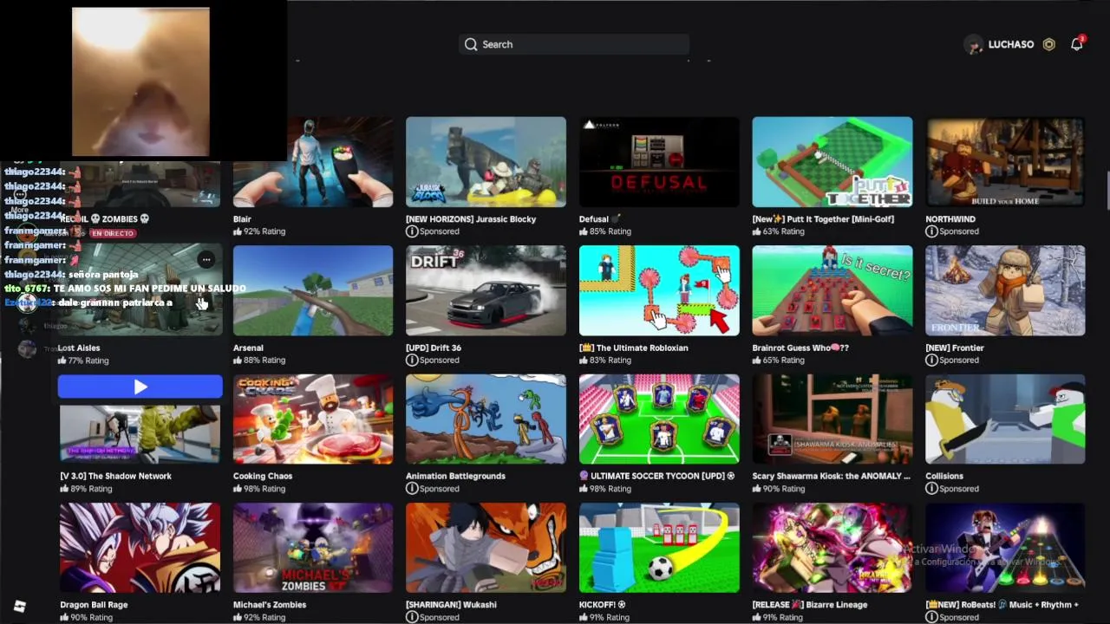This screenshot has width=1110, height=624.
Task: Click the search magnifier icon
Action: click(471, 44)
